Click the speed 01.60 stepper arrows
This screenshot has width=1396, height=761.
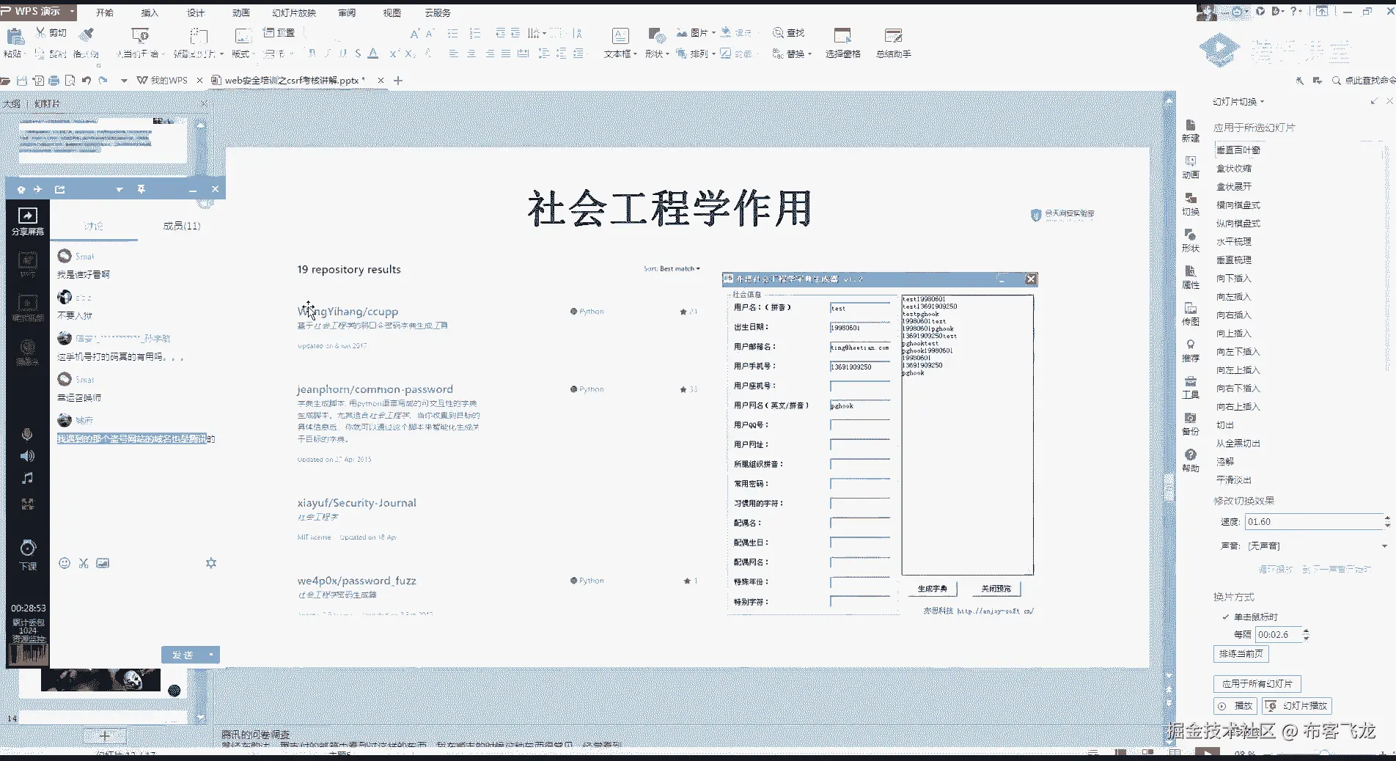pyautogui.click(x=1387, y=522)
